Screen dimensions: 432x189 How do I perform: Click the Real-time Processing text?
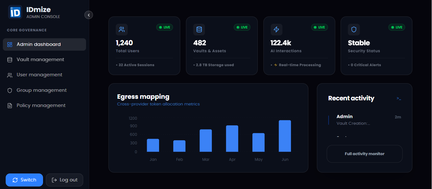[x=300, y=65]
